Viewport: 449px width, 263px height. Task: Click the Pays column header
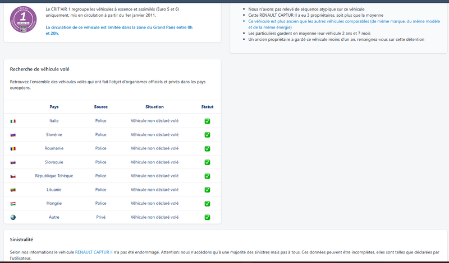tap(54, 107)
